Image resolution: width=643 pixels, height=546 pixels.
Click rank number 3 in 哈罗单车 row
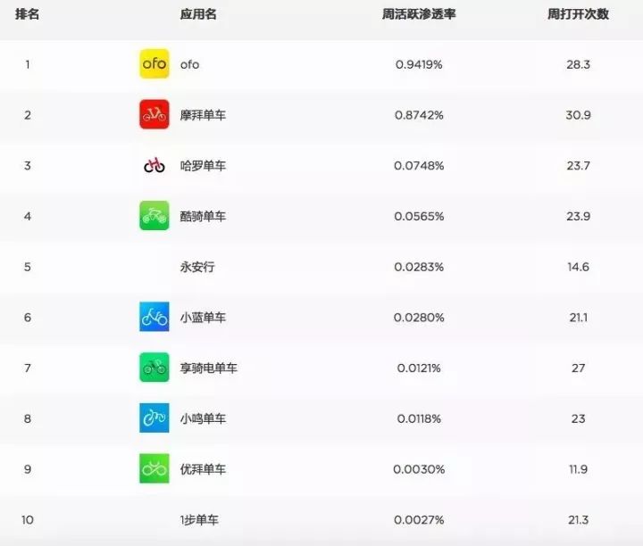point(28,166)
